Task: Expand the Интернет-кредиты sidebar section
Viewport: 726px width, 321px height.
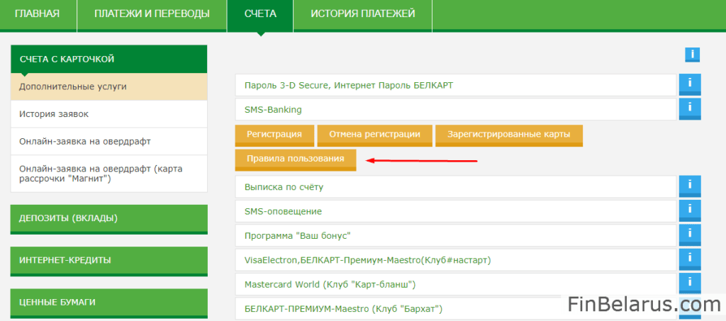Action: point(109,260)
